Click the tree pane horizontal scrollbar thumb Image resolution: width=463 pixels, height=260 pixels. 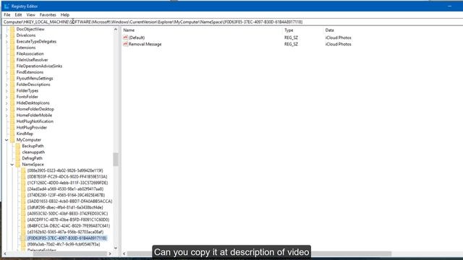[x=70, y=253]
